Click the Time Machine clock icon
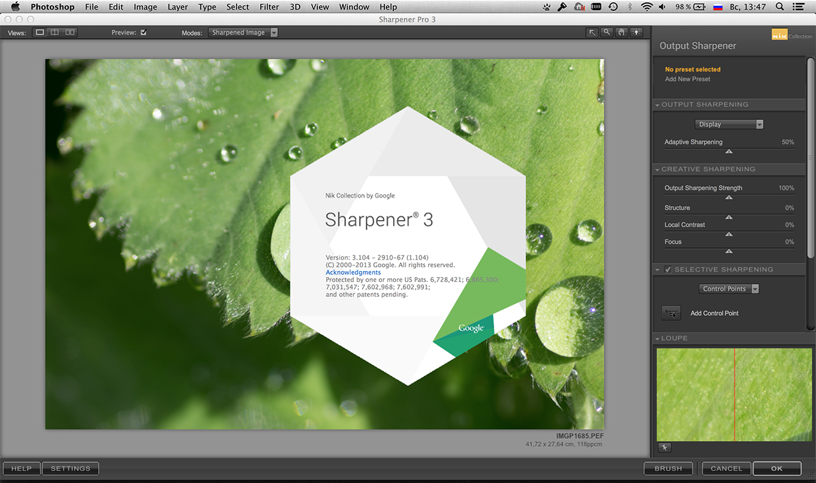This screenshot has height=483, width=816. [613, 7]
